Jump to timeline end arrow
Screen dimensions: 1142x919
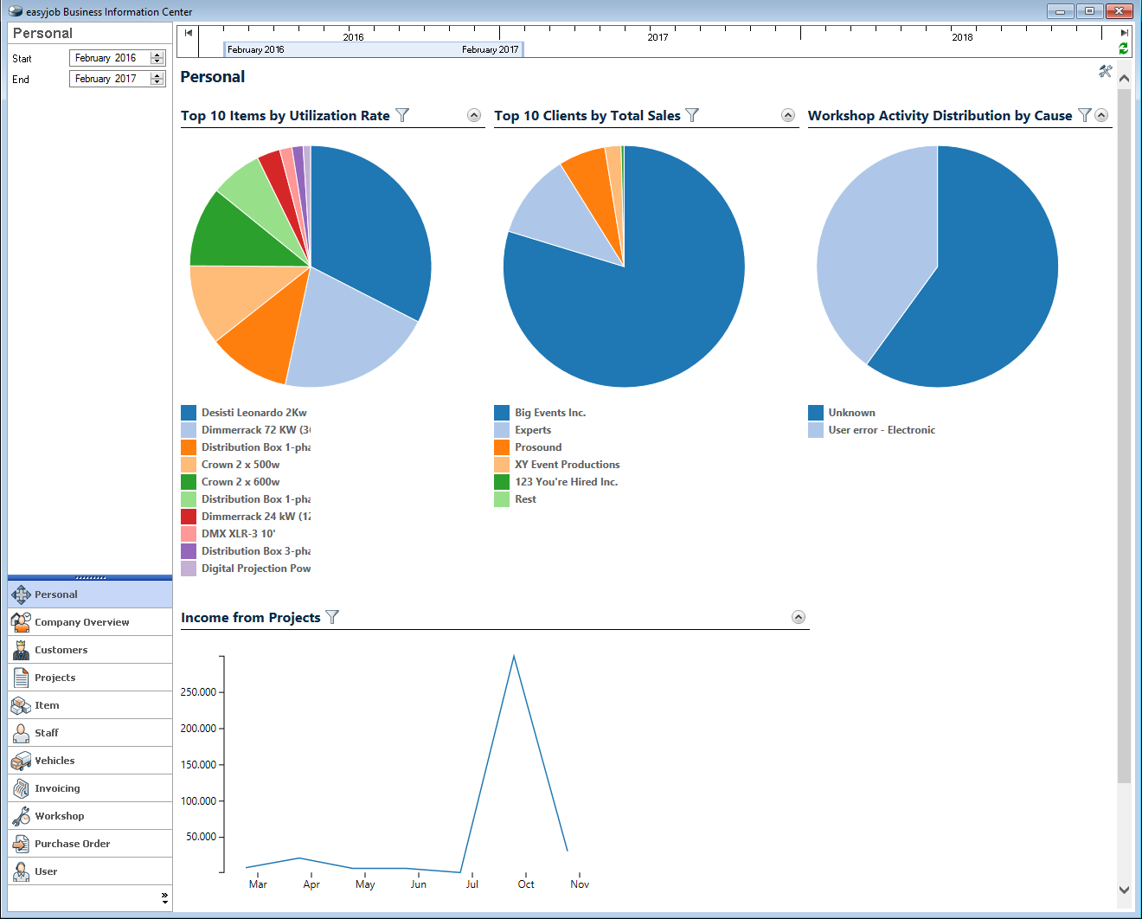pyautogui.click(x=1124, y=33)
